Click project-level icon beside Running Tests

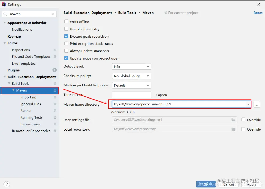pos(55,117)
